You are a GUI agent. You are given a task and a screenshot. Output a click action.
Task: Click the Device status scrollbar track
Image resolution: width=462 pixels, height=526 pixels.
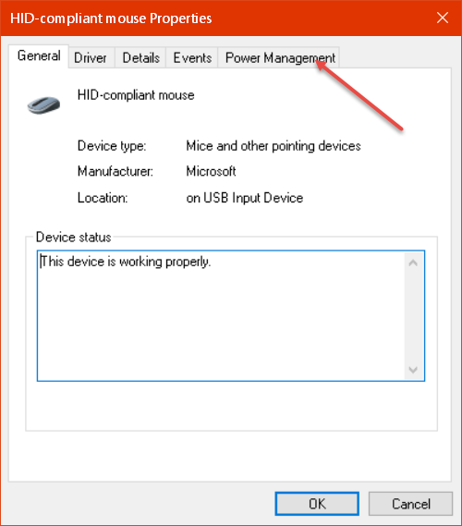tap(413, 316)
